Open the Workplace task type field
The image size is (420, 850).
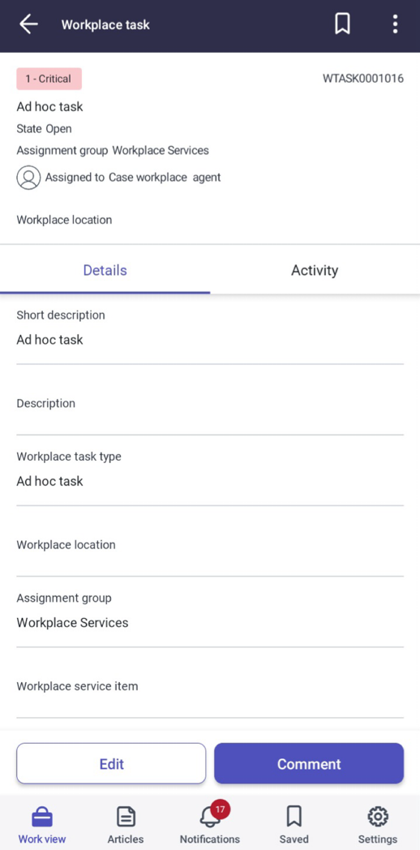tap(210, 470)
